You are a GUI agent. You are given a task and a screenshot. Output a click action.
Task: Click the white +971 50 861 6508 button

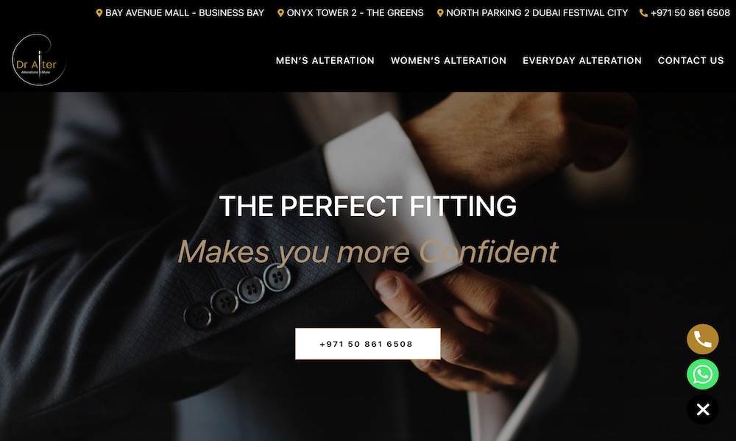[x=367, y=344]
